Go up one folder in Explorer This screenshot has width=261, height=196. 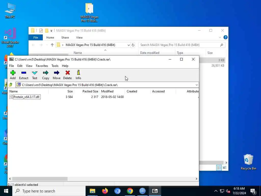pos(52,45)
